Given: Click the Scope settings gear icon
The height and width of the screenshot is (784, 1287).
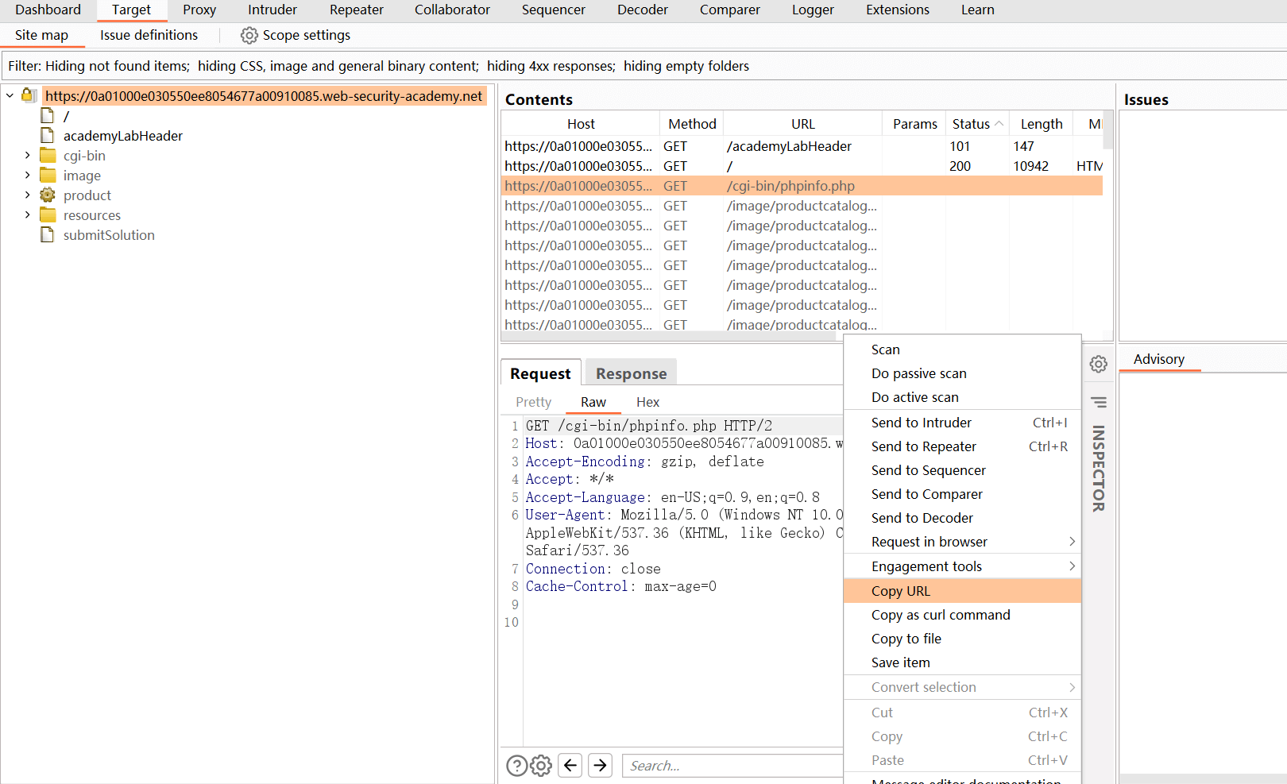Looking at the screenshot, I should coord(249,36).
